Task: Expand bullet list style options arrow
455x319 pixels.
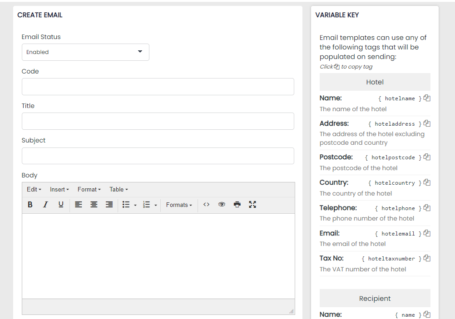Action: [135, 206]
